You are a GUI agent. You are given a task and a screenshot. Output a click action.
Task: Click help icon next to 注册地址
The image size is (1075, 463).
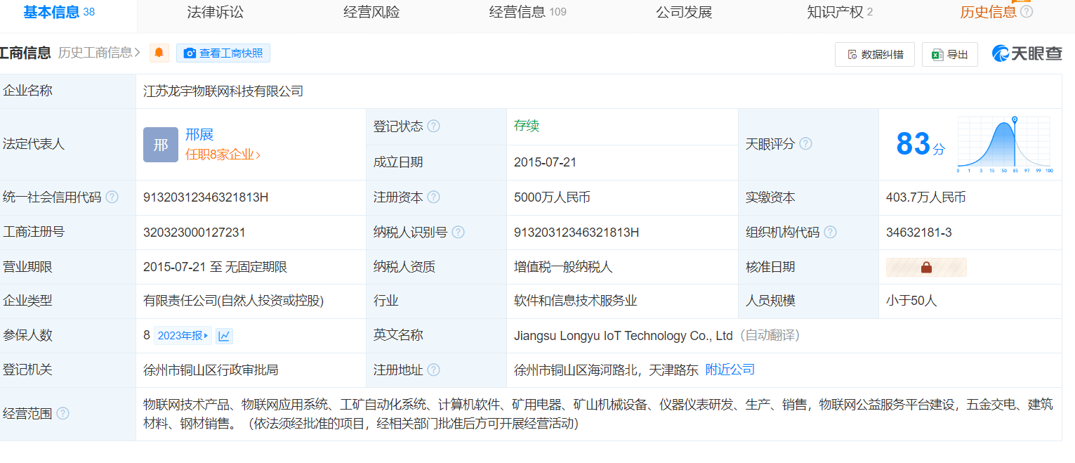pos(434,370)
